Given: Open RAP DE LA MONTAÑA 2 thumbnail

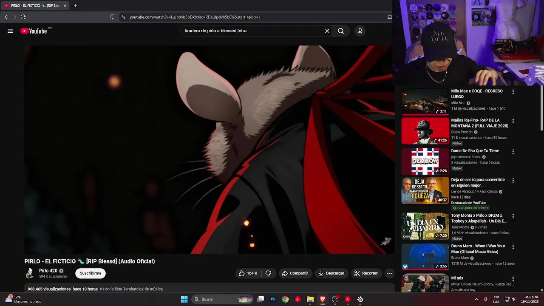Looking at the screenshot, I should coord(425,131).
